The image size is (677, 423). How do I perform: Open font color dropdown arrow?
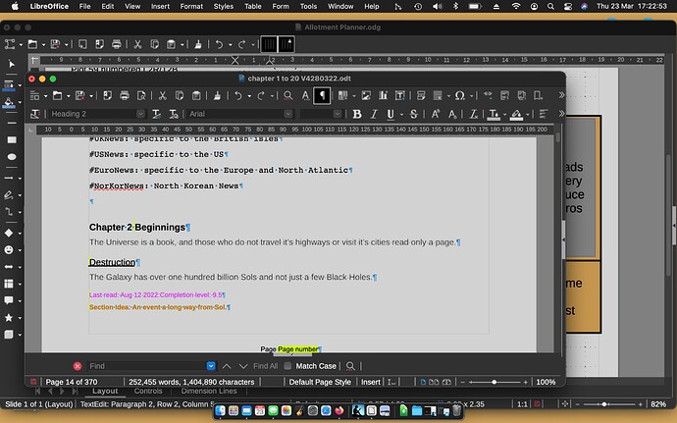(504, 115)
